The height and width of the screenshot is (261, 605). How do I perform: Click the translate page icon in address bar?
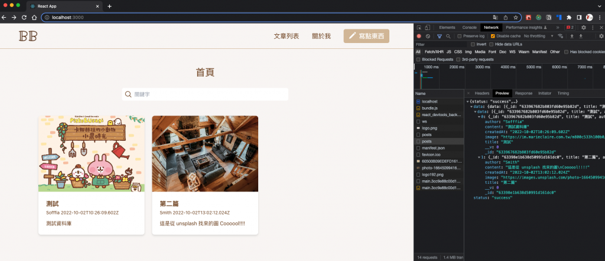click(496, 17)
